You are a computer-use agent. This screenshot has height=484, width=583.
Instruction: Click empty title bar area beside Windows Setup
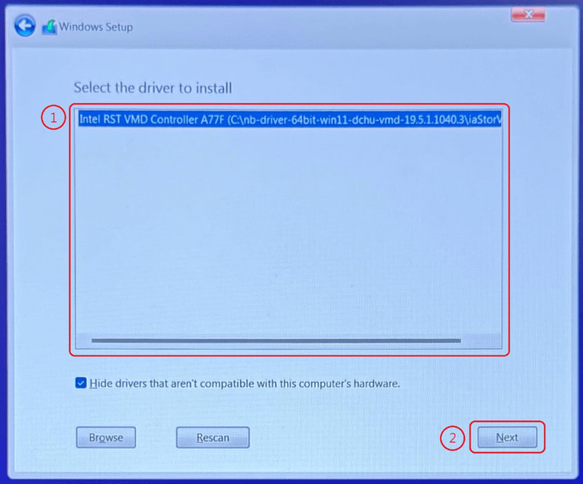pos(303,27)
